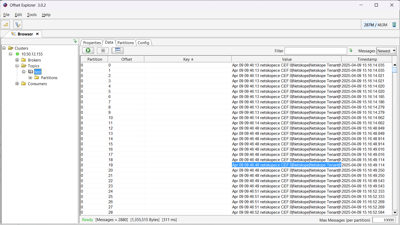Close the Browser tab with the X
The width and height of the screenshot is (400, 225).
(37, 34)
